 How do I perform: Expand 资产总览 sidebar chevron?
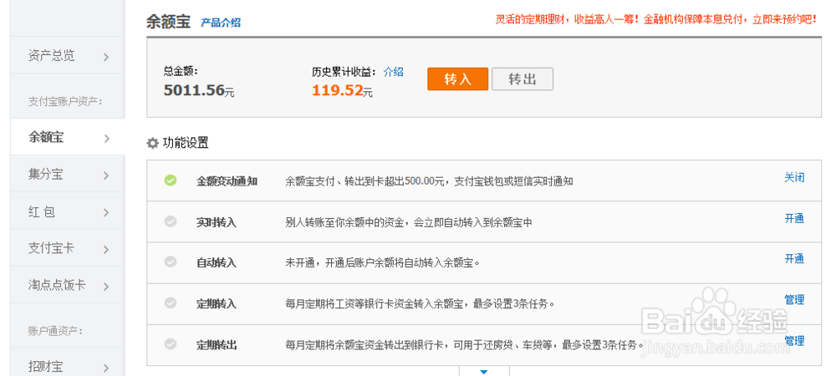tap(106, 57)
